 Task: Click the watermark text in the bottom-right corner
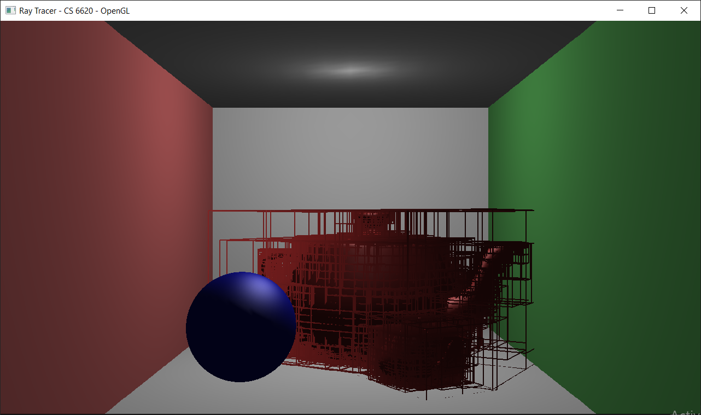coord(685,412)
